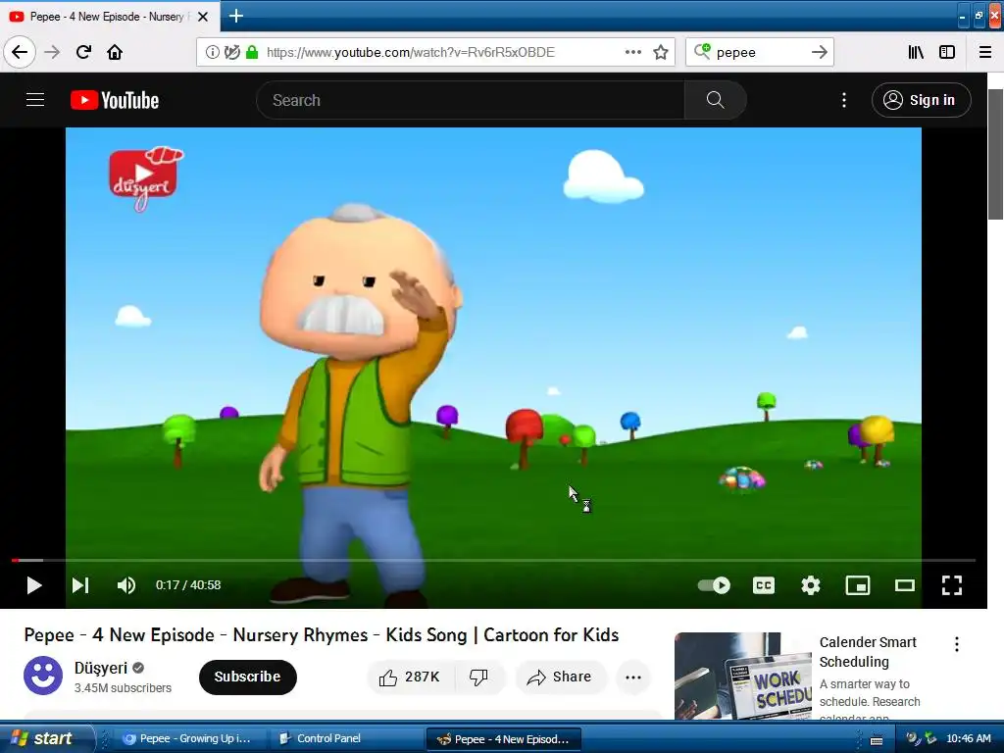This screenshot has height=753, width=1004.
Task: Toggle the autoplay switch
Action: [714, 585]
